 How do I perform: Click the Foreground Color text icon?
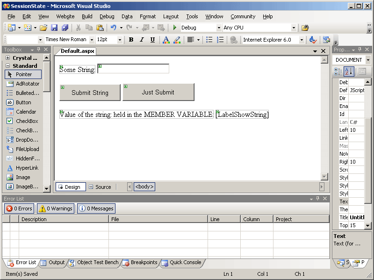(x=166, y=40)
